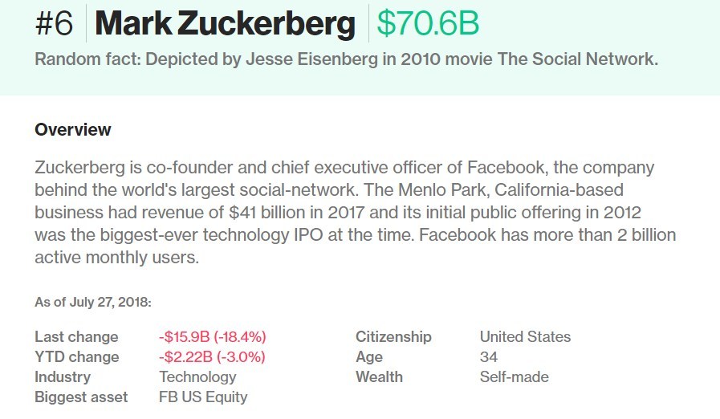Select the Overview section heading
720x419 pixels.
click(x=73, y=129)
